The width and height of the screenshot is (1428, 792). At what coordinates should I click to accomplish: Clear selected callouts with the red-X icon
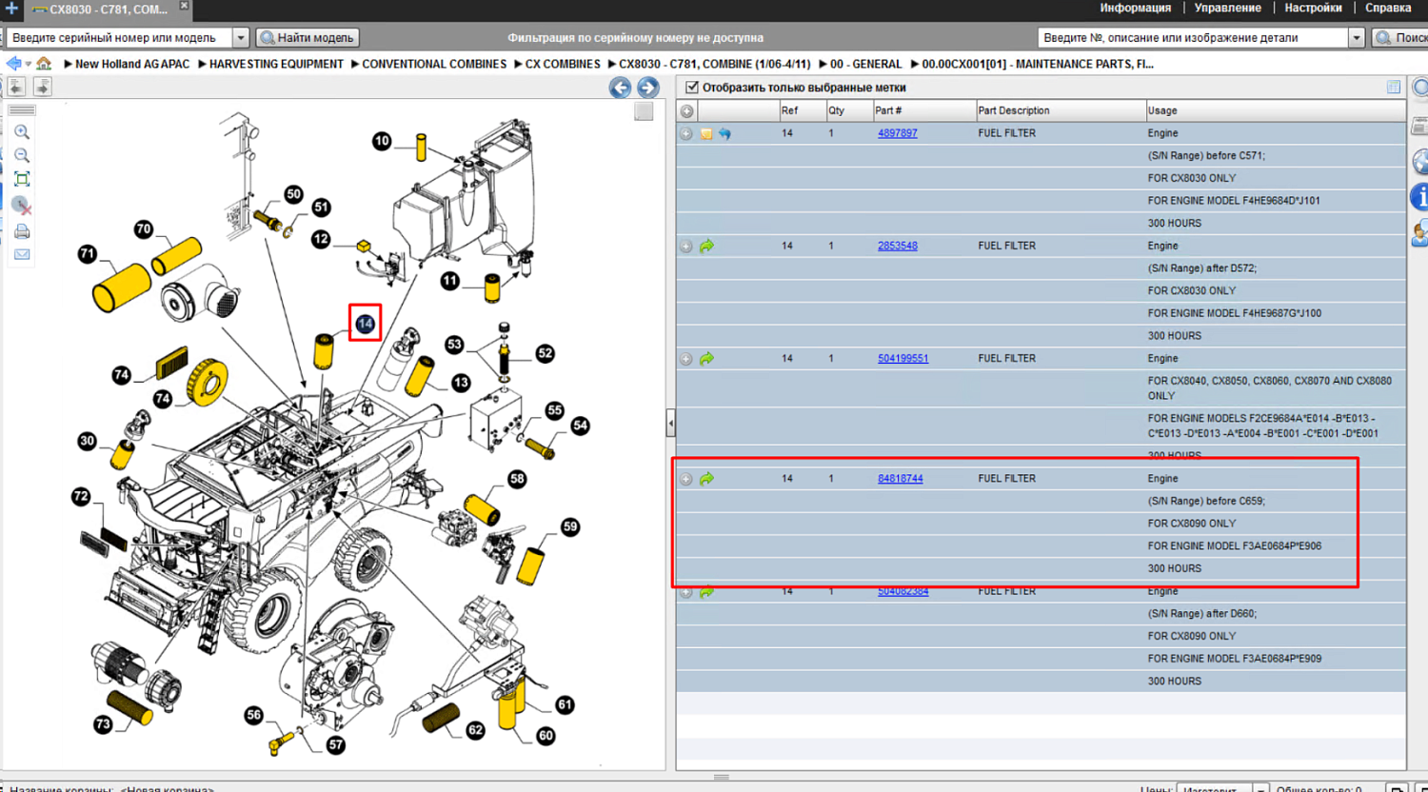[x=22, y=206]
